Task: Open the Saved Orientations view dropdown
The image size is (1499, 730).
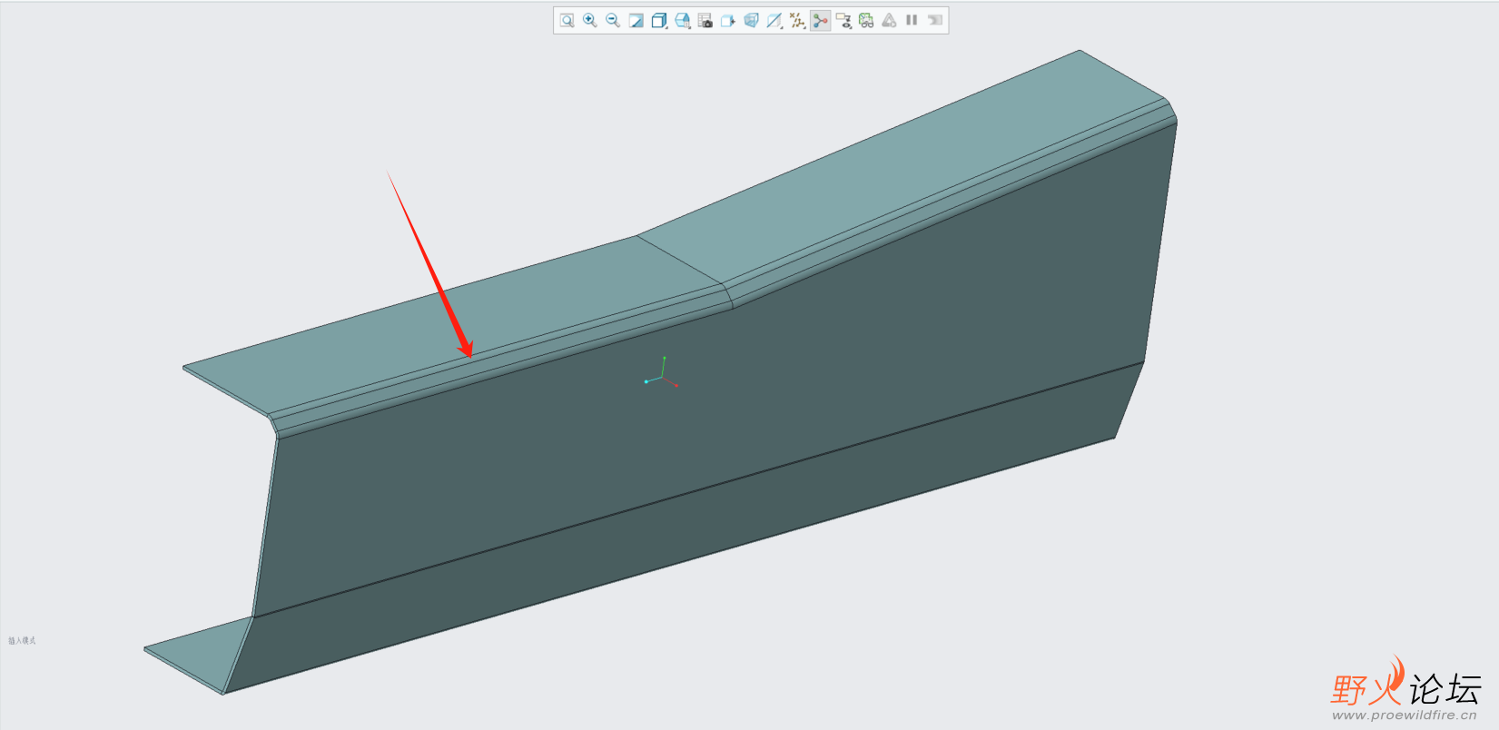Action: pos(683,20)
